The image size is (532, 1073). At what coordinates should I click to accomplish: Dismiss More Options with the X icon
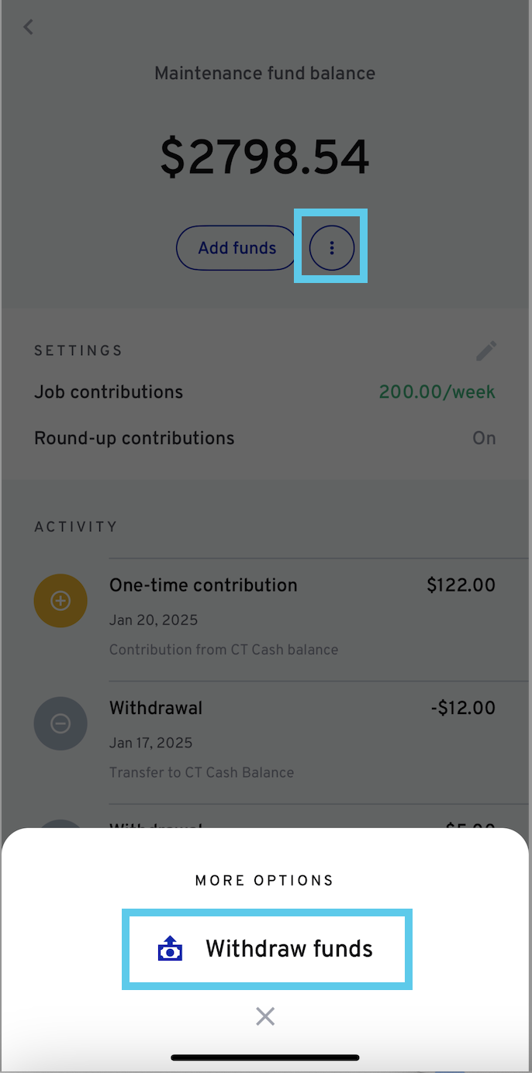[265, 1016]
